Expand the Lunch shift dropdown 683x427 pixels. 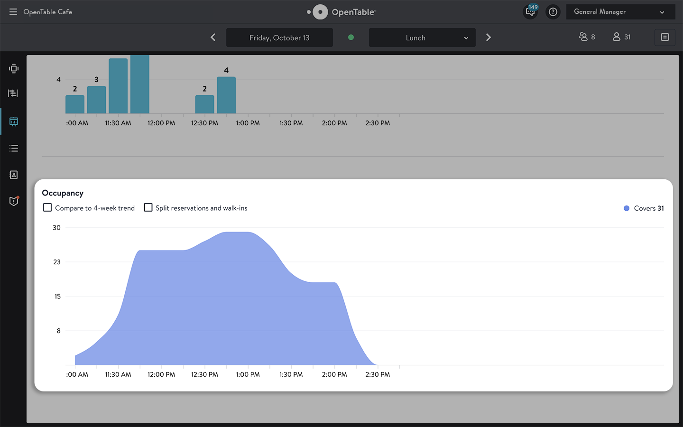pos(422,37)
